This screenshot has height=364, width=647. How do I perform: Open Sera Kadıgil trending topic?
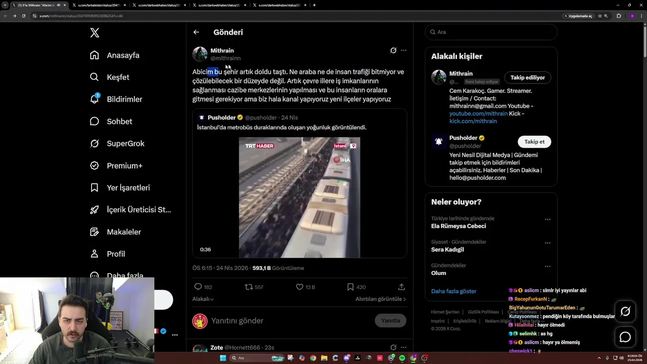[x=447, y=250]
